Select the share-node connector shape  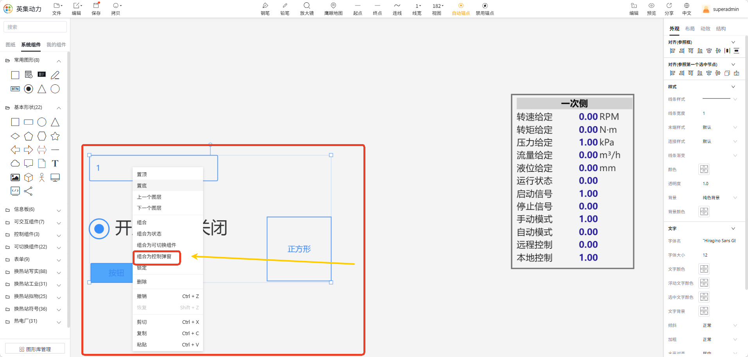28,191
